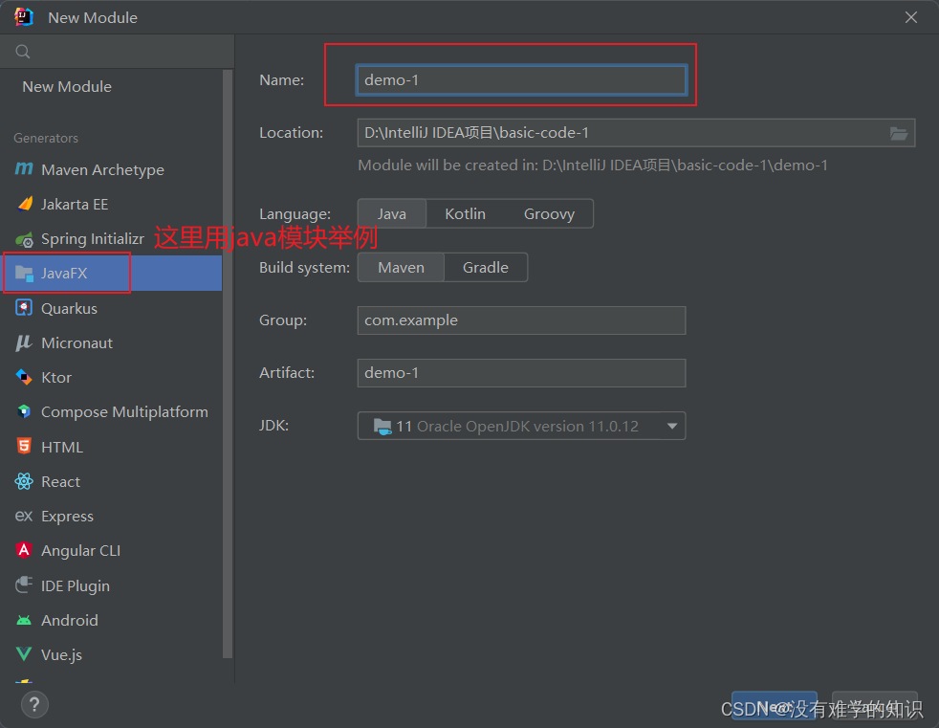This screenshot has width=939, height=728.
Task: Select the Compose Multiplatform label
Action: (x=124, y=412)
